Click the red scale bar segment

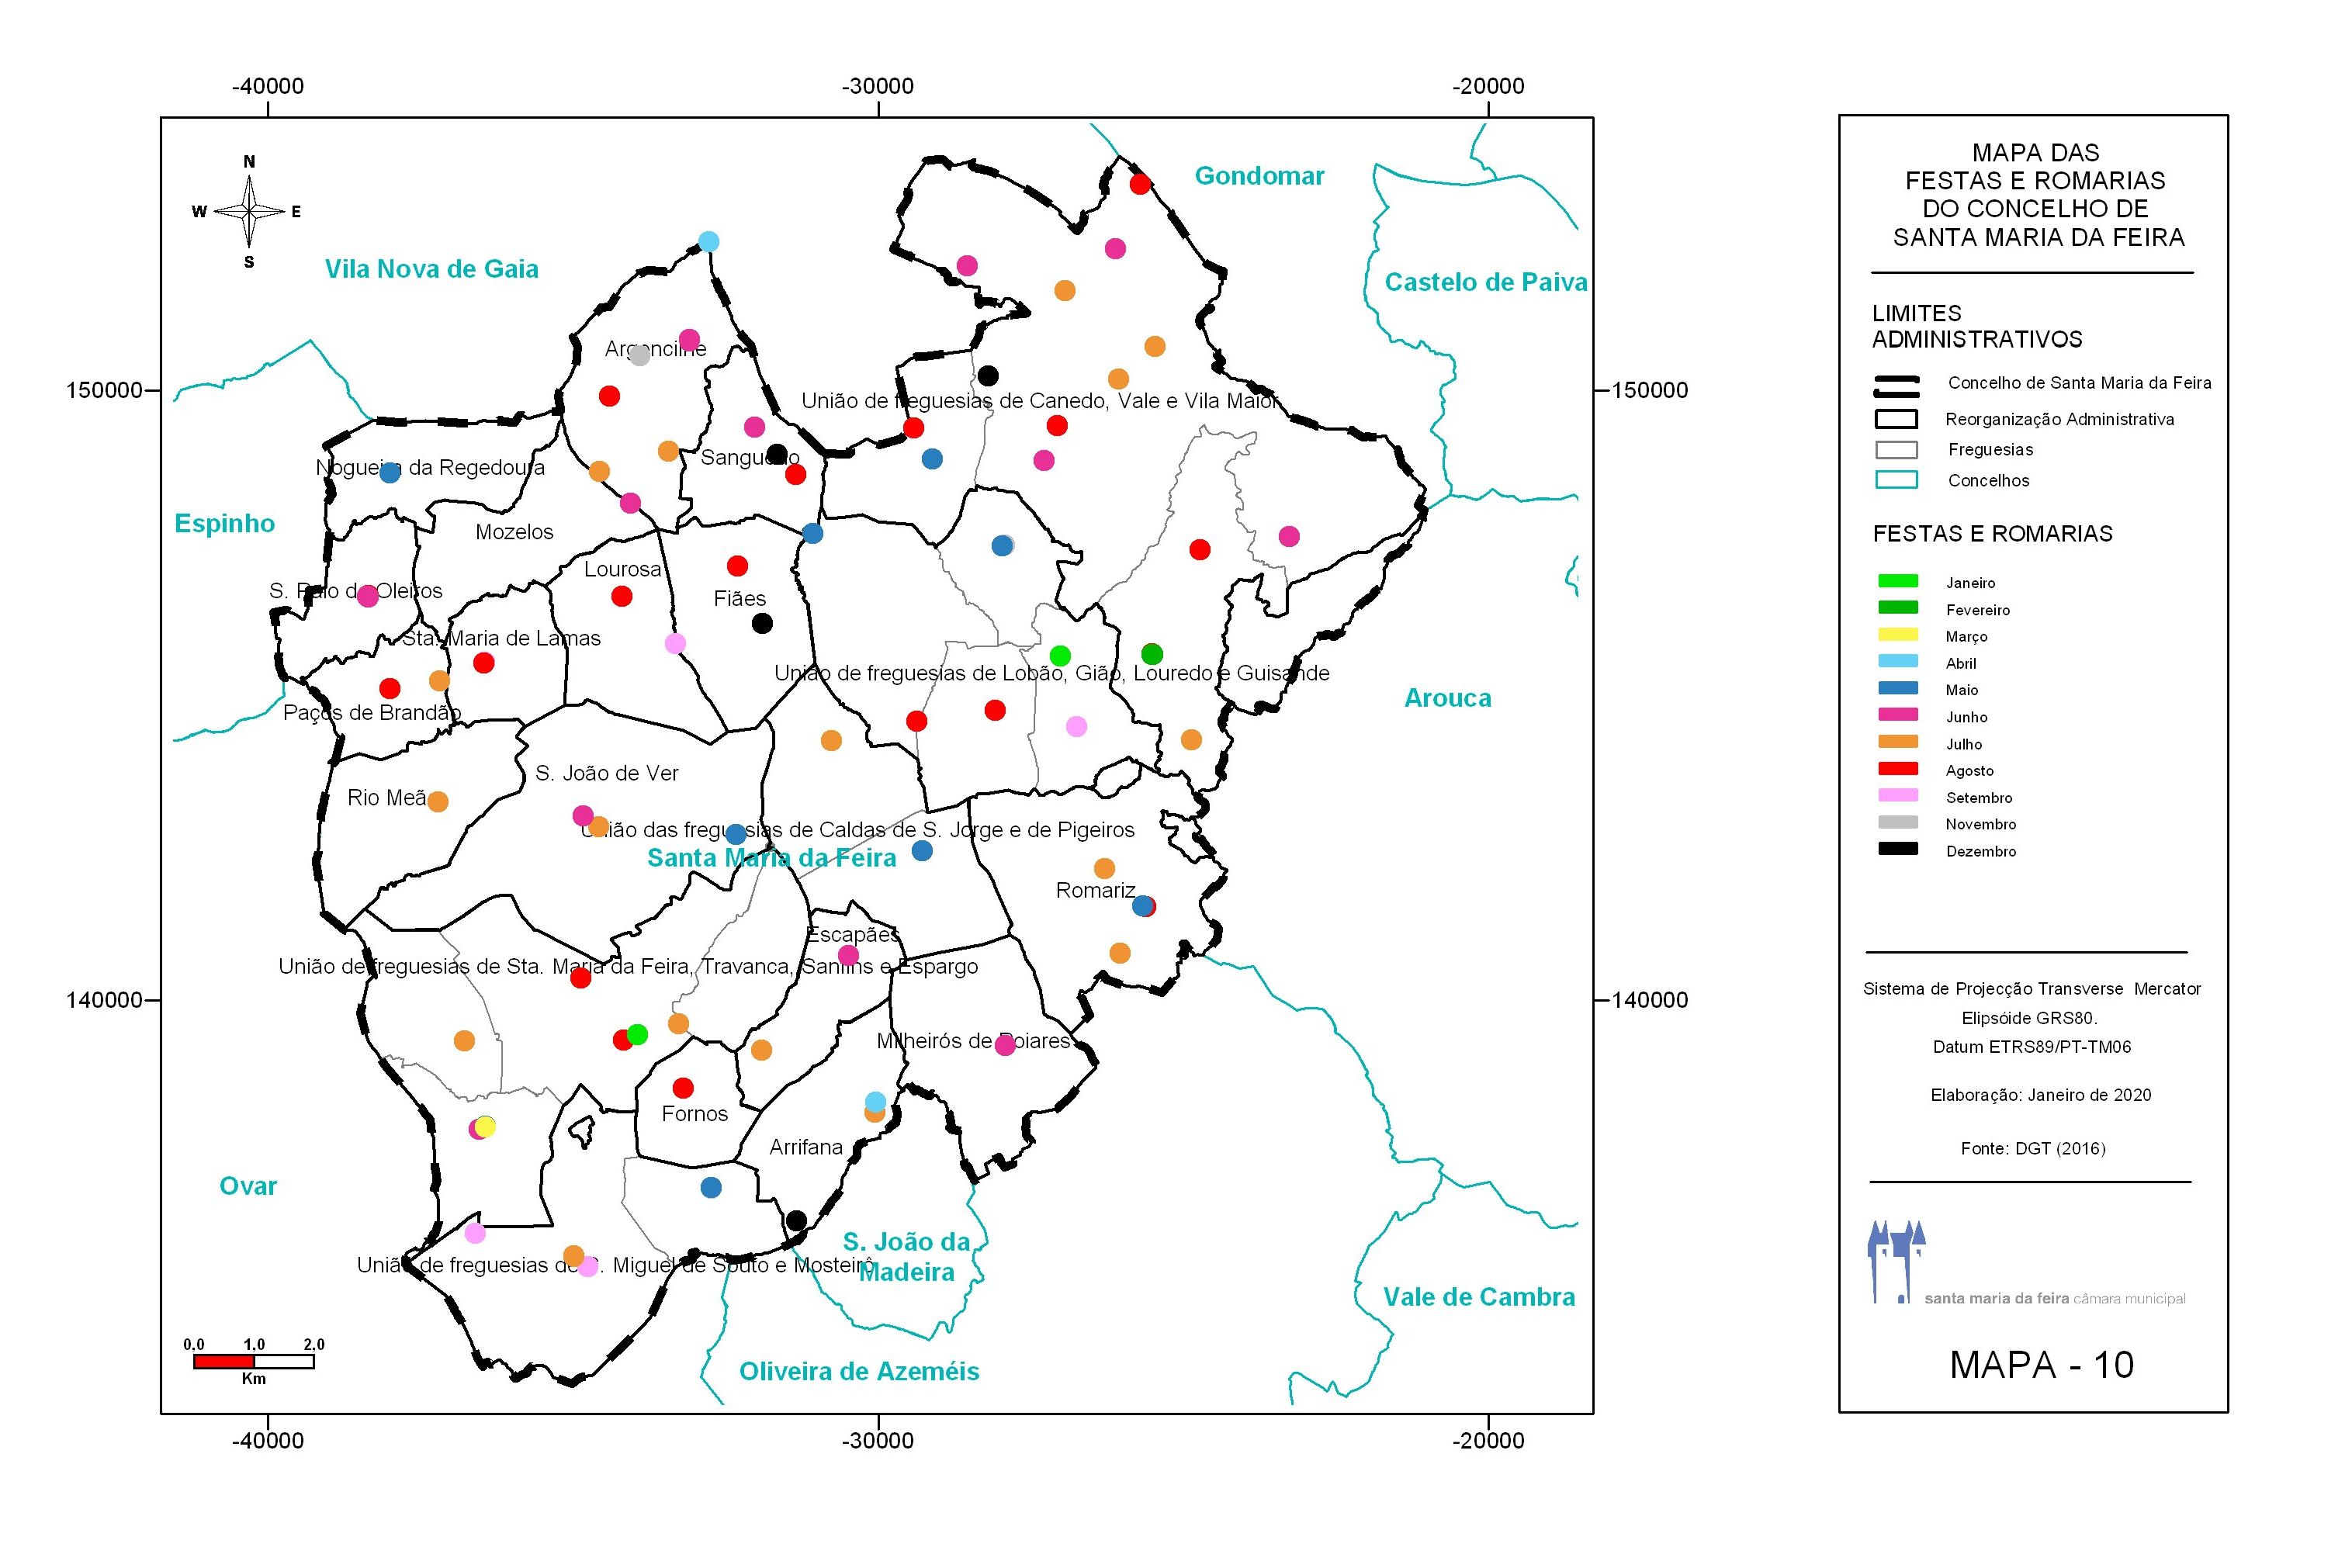click(x=224, y=1361)
